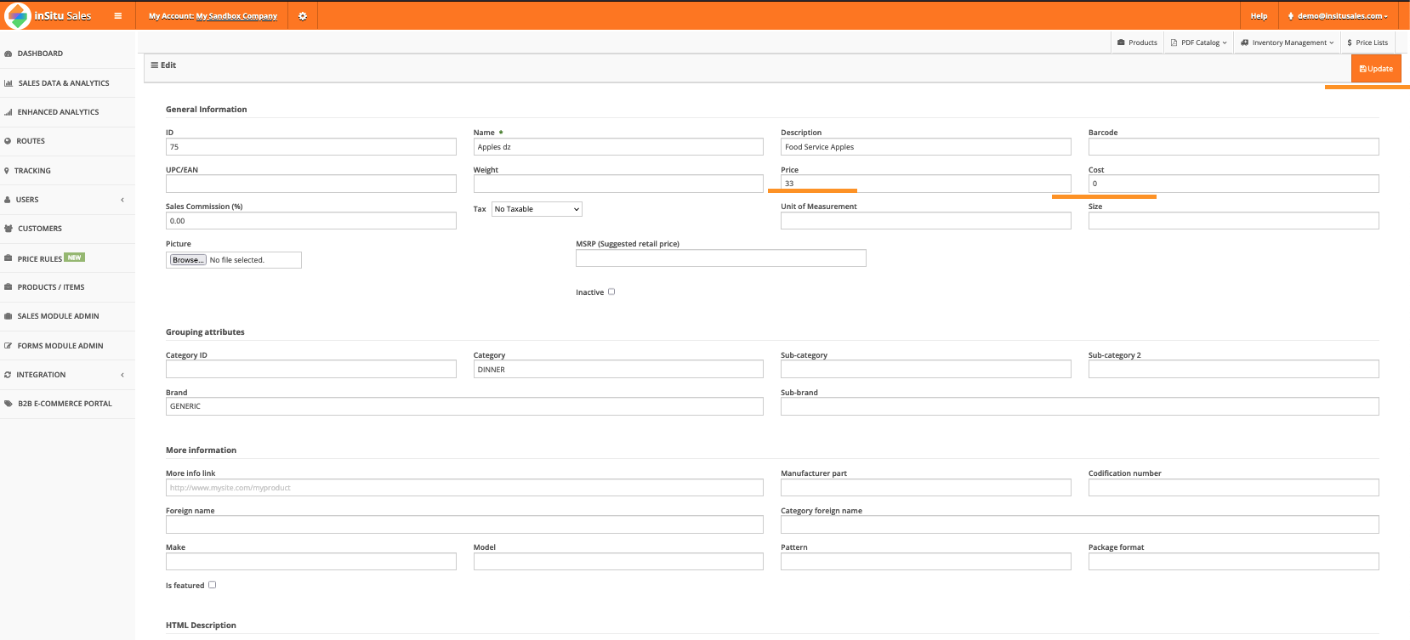The width and height of the screenshot is (1410, 640).
Task: Tick the Inactive checkbox
Action: (611, 292)
